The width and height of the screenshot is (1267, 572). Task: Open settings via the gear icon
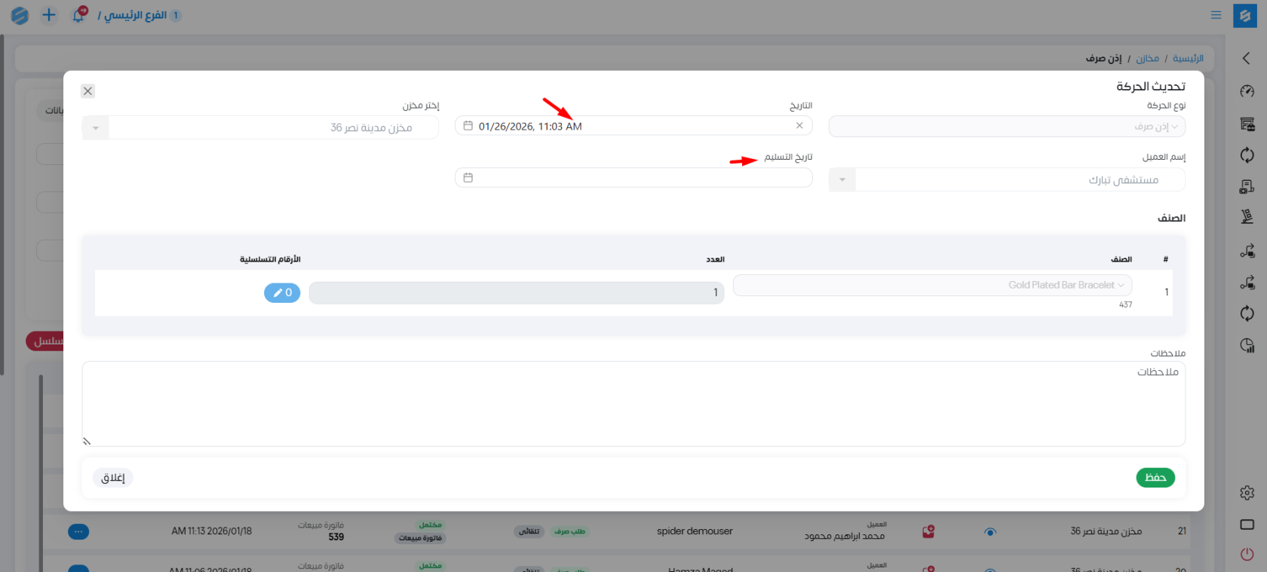1247,493
